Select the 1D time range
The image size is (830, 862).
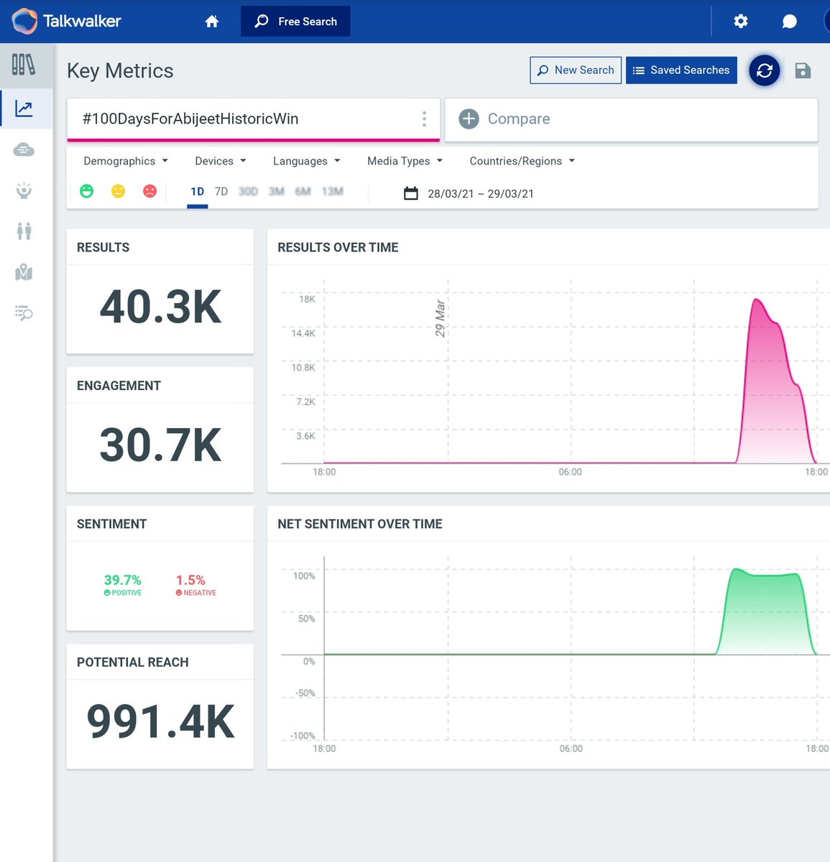click(198, 192)
